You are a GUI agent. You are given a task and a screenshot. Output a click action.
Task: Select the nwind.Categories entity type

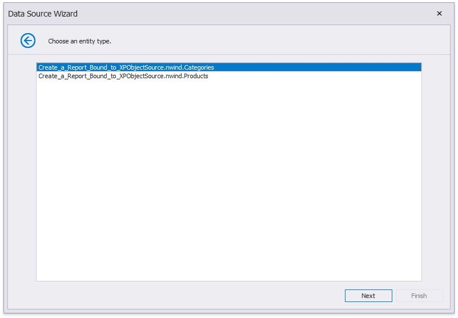click(x=126, y=67)
